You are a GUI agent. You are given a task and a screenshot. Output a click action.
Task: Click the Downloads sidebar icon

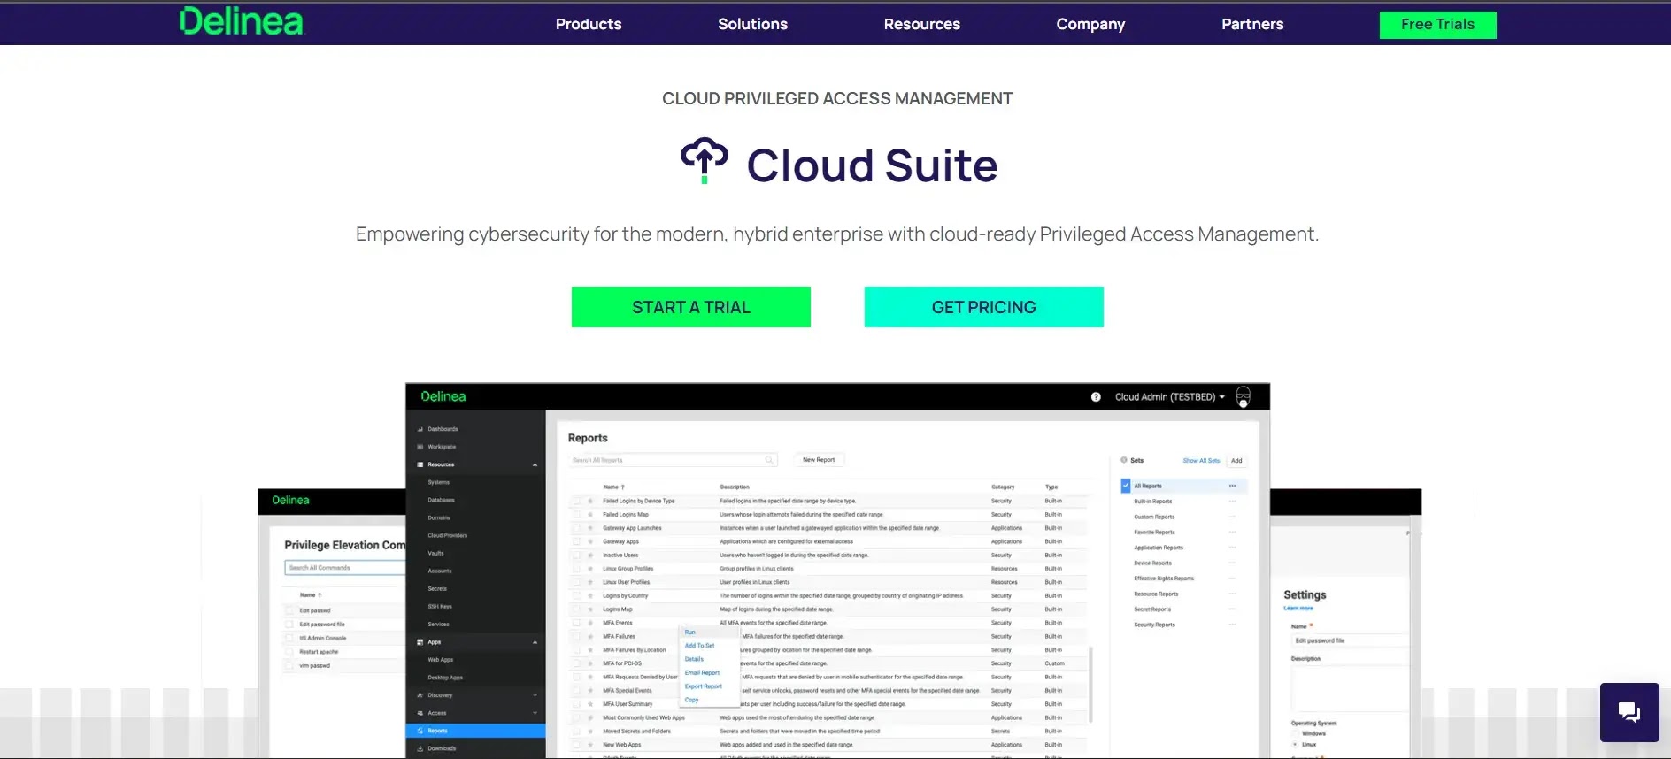(420, 748)
